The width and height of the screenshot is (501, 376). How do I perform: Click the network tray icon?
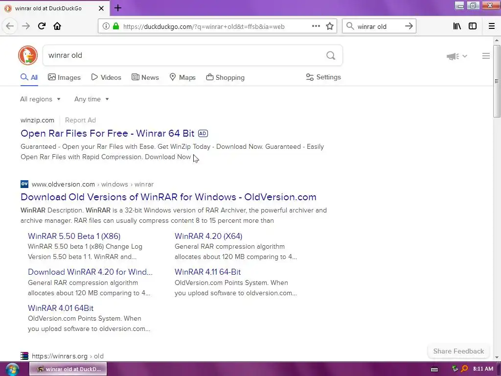click(455, 369)
